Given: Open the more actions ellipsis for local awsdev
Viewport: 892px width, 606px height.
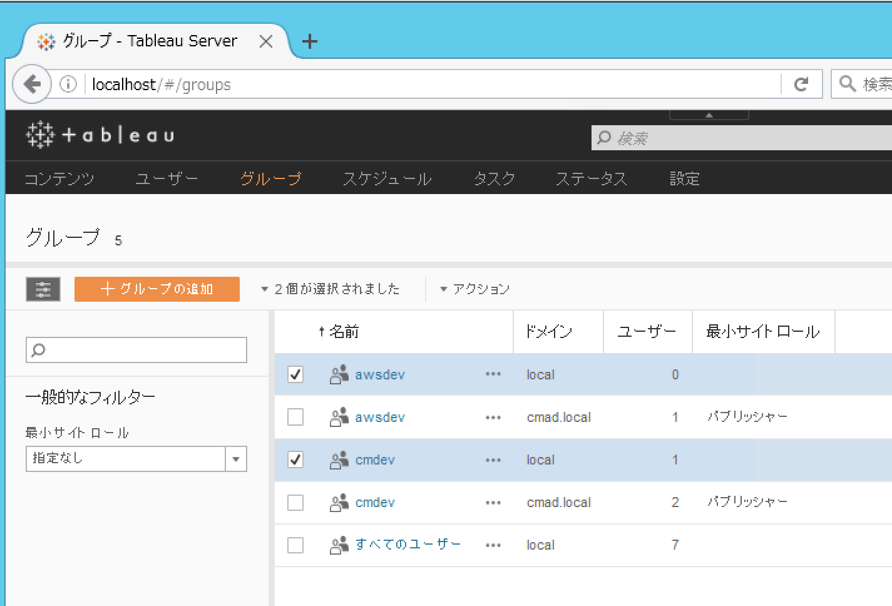Looking at the screenshot, I should click(x=493, y=374).
